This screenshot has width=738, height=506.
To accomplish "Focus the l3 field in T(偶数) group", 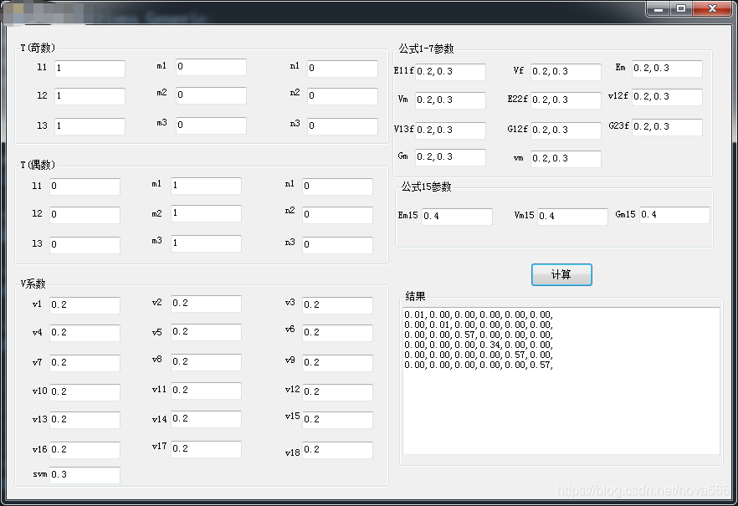I will 85,245.
